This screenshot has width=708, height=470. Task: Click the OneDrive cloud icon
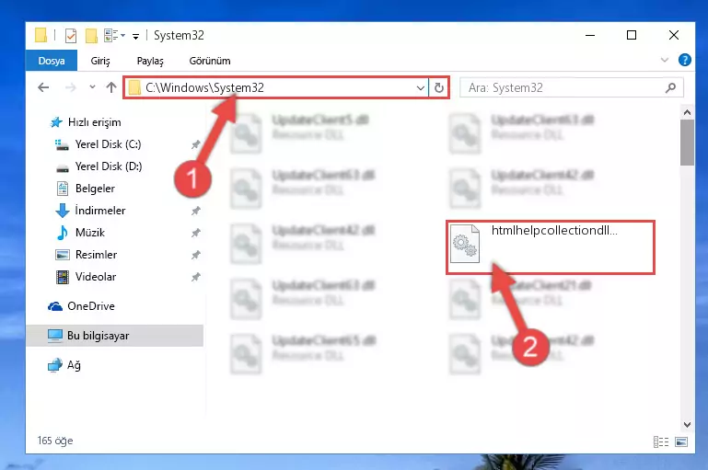(55, 306)
